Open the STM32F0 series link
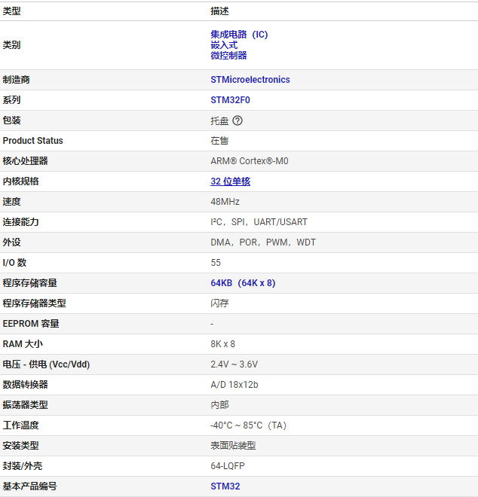The width and height of the screenshot is (478, 497). pyautogui.click(x=230, y=100)
